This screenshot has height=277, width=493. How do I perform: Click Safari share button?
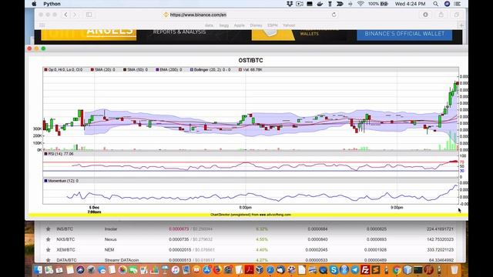[441, 15]
